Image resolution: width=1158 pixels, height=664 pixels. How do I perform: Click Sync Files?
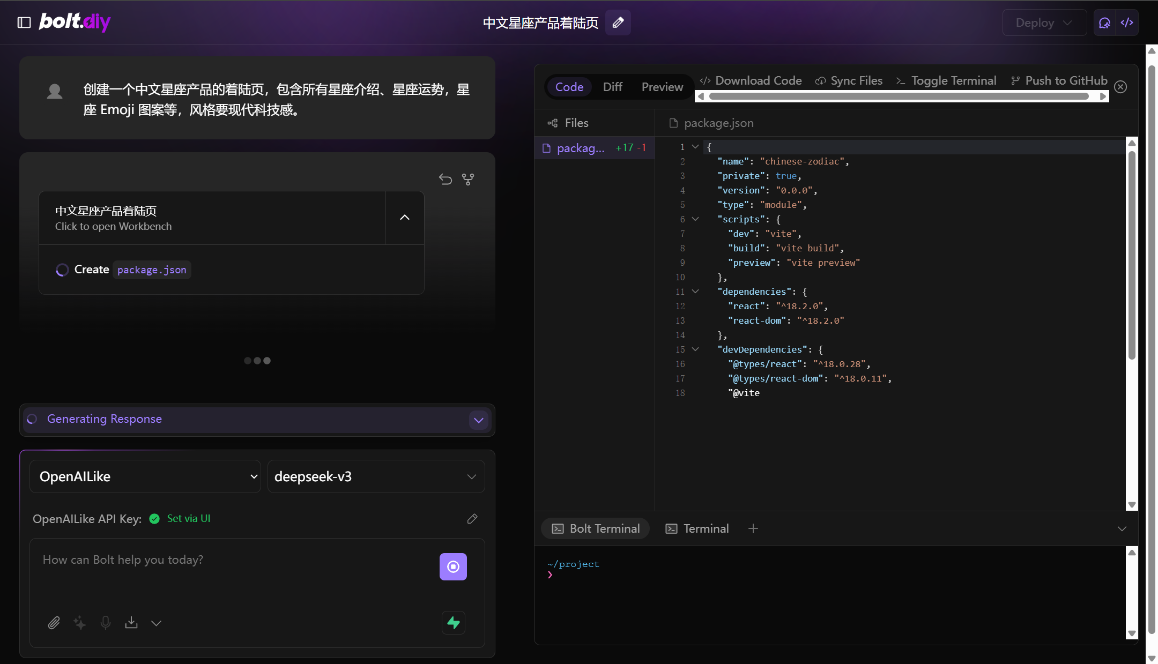point(849,80)
